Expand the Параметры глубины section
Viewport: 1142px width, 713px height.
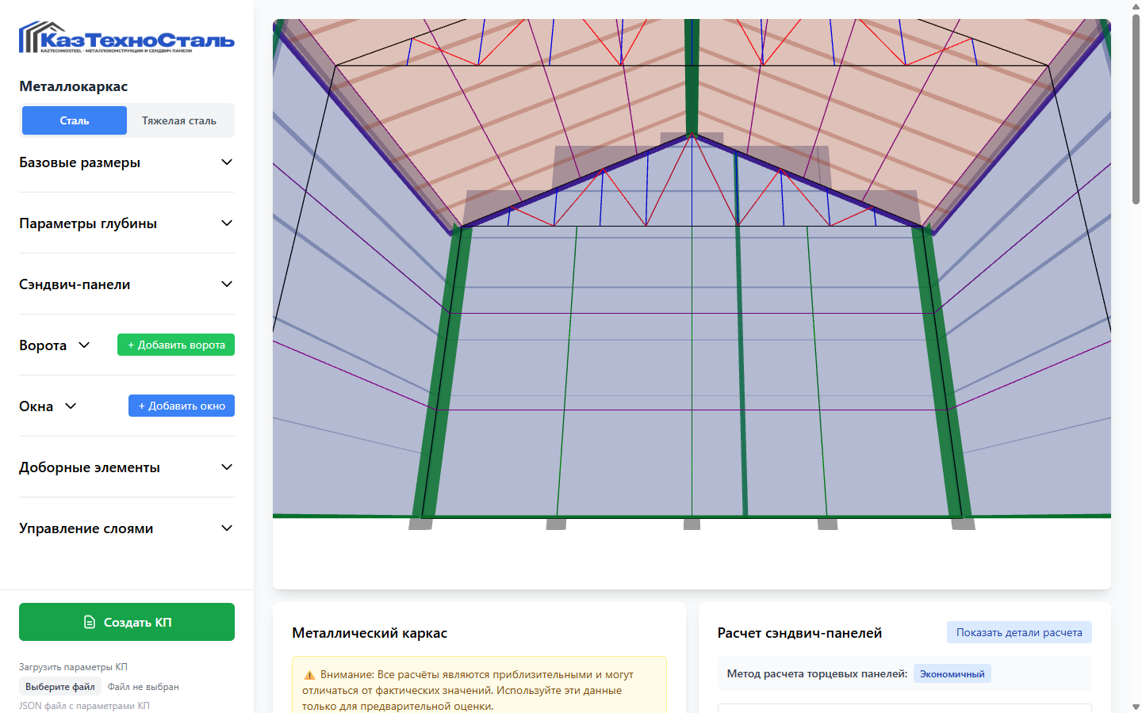(127, 223)
